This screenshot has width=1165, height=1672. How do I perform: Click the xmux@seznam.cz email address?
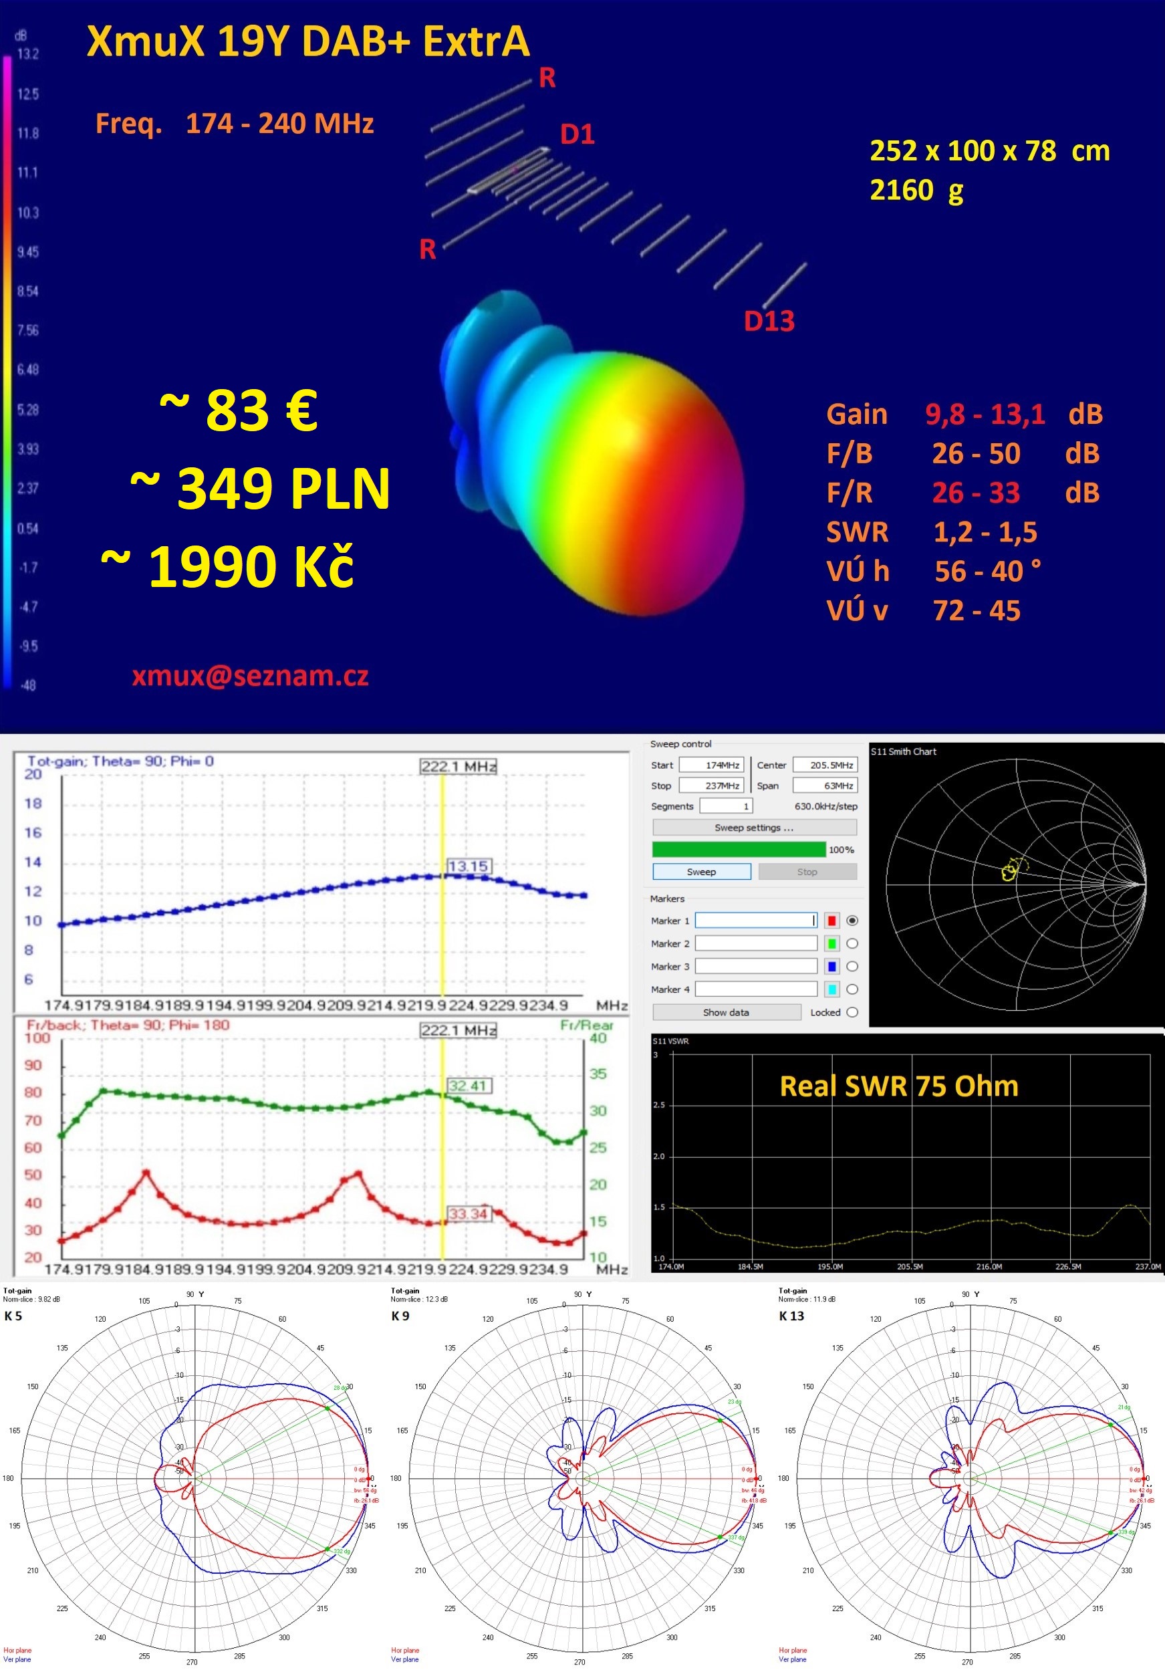click(x=251, y=676)
